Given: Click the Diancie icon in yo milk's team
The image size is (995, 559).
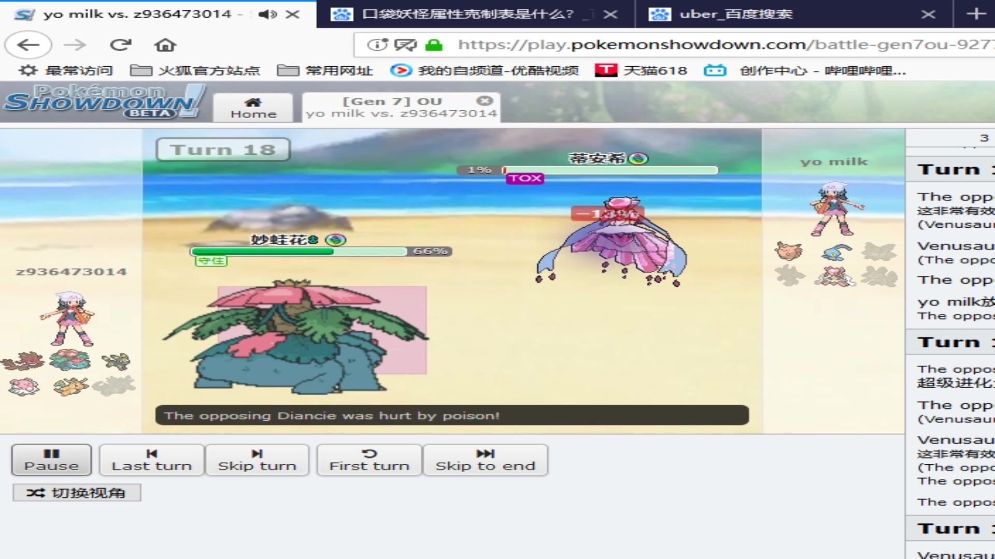Looking at the screenshot, I should (x=834, y=277).
